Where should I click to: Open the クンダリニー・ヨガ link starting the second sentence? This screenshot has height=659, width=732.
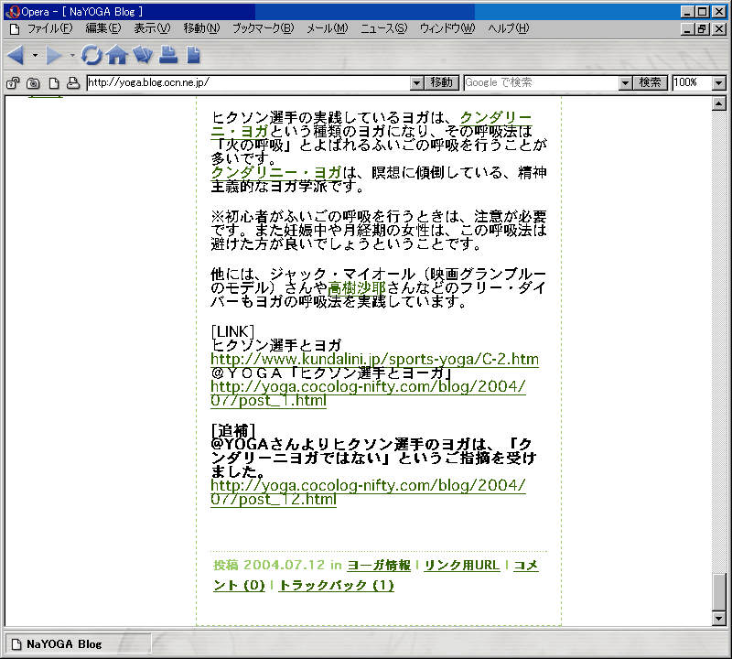pos(276,173)
